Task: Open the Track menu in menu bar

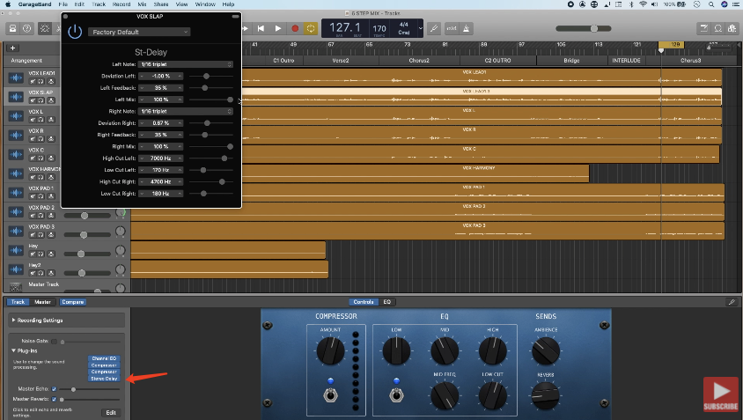Action: pyautogui.click(x=98, y=4)
